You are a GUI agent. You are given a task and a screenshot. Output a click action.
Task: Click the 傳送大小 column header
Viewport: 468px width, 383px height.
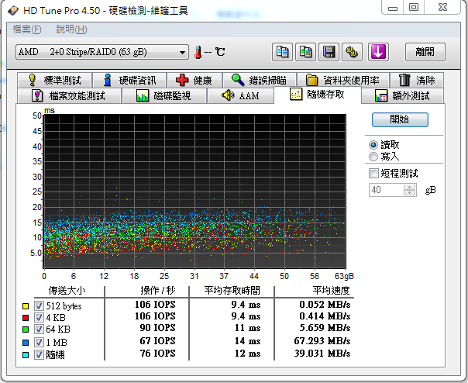pyautogui.click(x=67, y=291)
